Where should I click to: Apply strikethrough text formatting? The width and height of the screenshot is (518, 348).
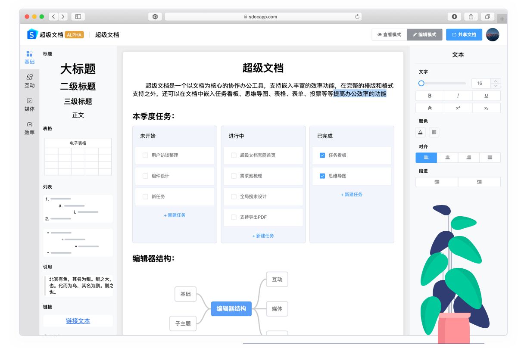point(430,108)
